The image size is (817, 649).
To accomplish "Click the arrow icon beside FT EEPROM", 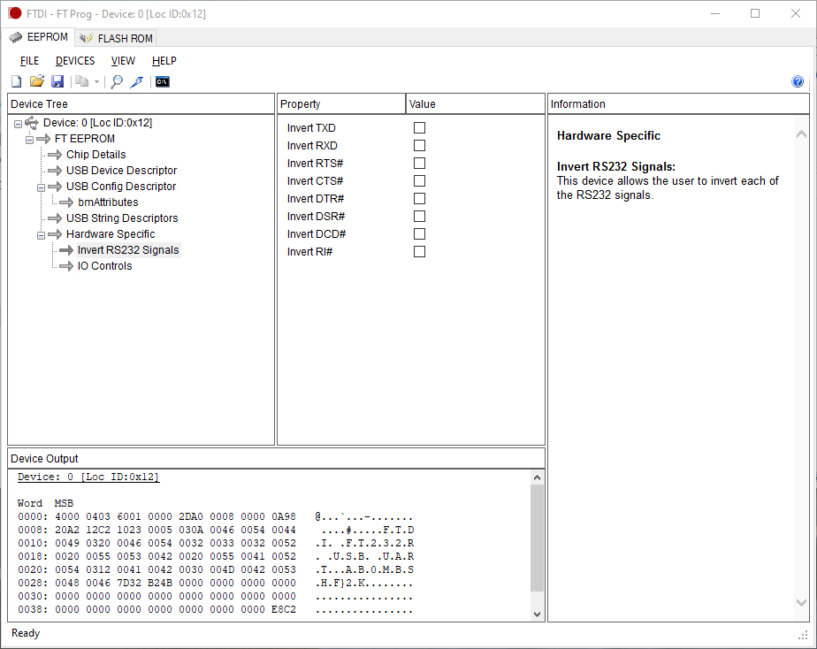I will point(43,139).
